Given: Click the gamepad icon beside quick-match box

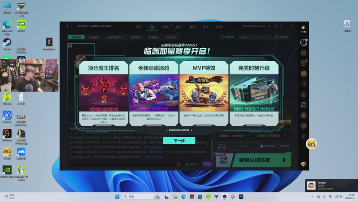Looking at the screenshot, I should (221, 146).
